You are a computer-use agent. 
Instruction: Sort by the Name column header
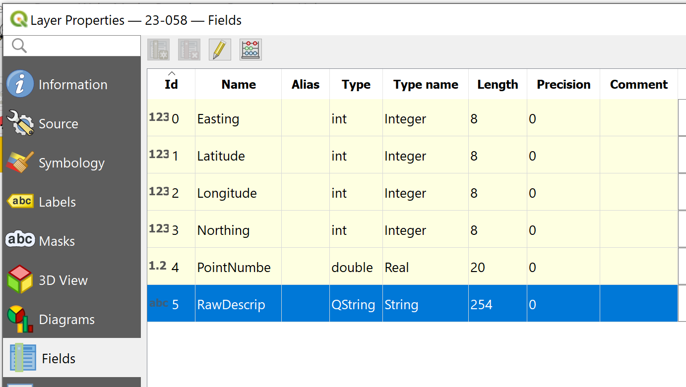click(x=239, y=84)
